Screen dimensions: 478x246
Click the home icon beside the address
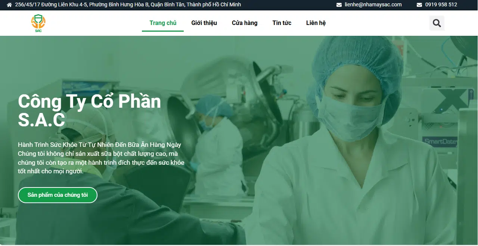pos(9,5)
